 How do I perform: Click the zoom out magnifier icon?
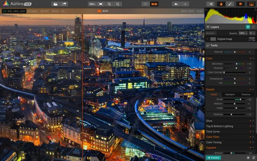click(x=118, y=4)
